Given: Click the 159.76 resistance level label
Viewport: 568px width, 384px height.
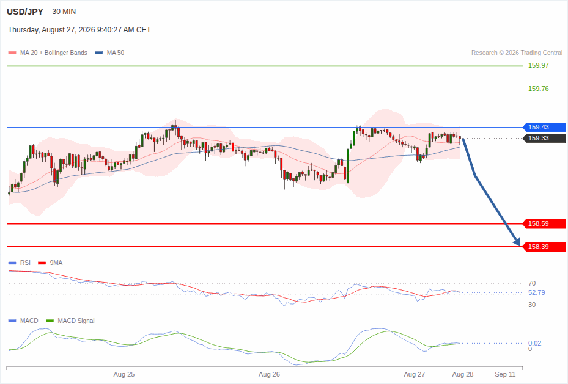Looking at the screenshot, I should click(x=538, y=89).
